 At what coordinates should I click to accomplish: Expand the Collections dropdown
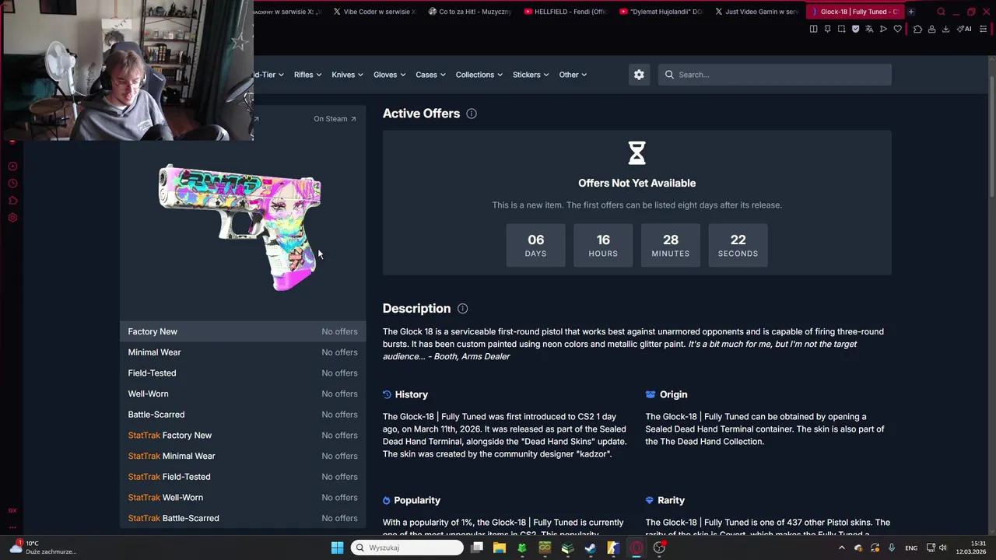[x=479, y=75]
